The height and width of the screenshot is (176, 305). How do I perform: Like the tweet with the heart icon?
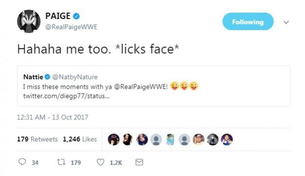[100, 162]
